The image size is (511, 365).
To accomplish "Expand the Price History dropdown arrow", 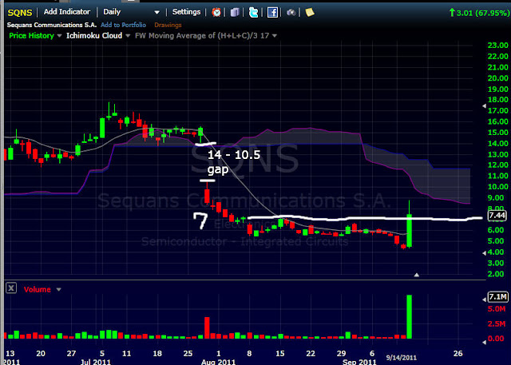I will pos(59,36).
